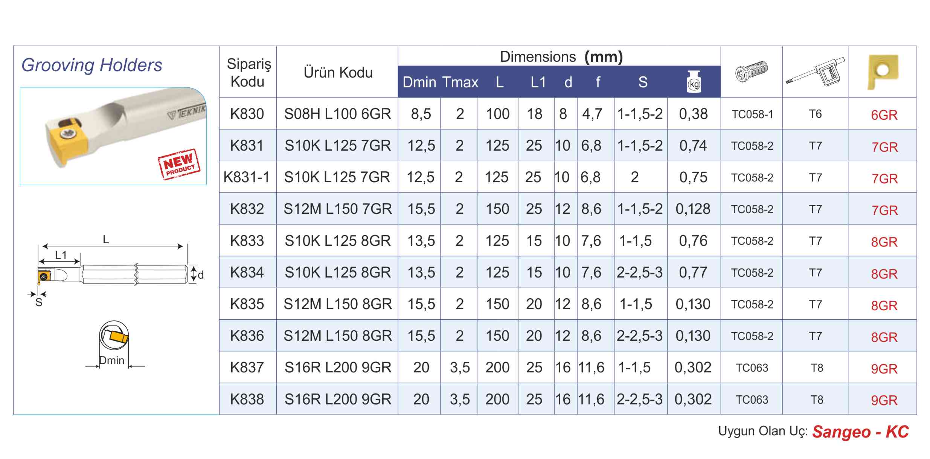Viewport: 930px width, 459px height.
Task: Select product code S08H L100 6GR
Action: pos(337,114)
